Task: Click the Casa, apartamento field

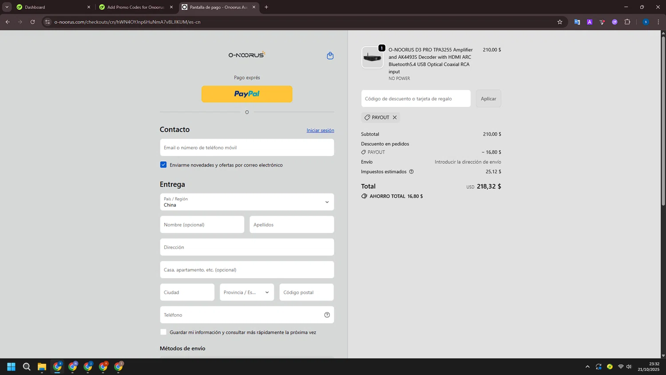Action: click(247, 270)
